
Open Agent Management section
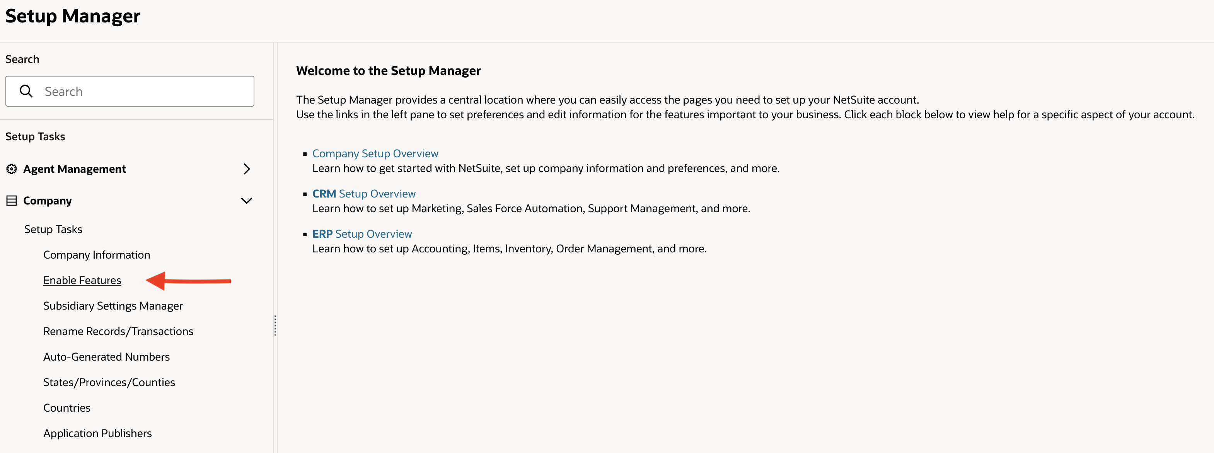[75, 169]
